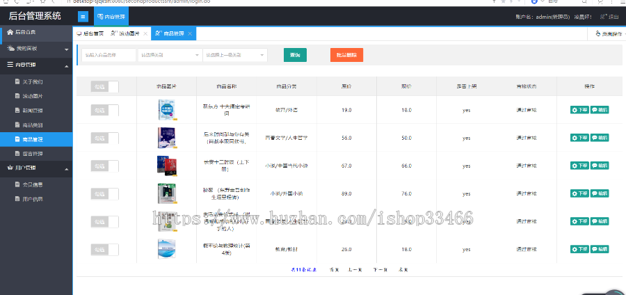Switch to the 后台首页 tab

(90, 33)
